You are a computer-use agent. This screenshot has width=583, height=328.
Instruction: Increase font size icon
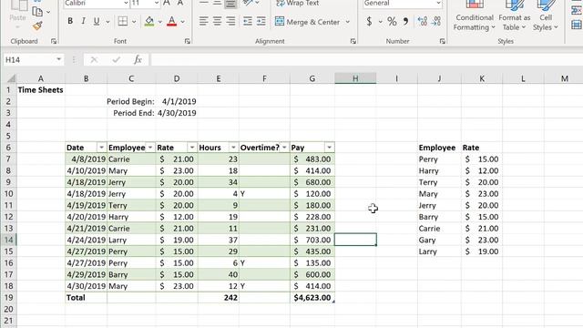(x=167, y=4)
